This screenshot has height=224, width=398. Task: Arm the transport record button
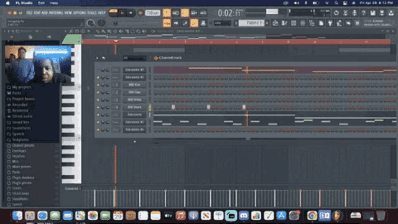pos(140,13)
